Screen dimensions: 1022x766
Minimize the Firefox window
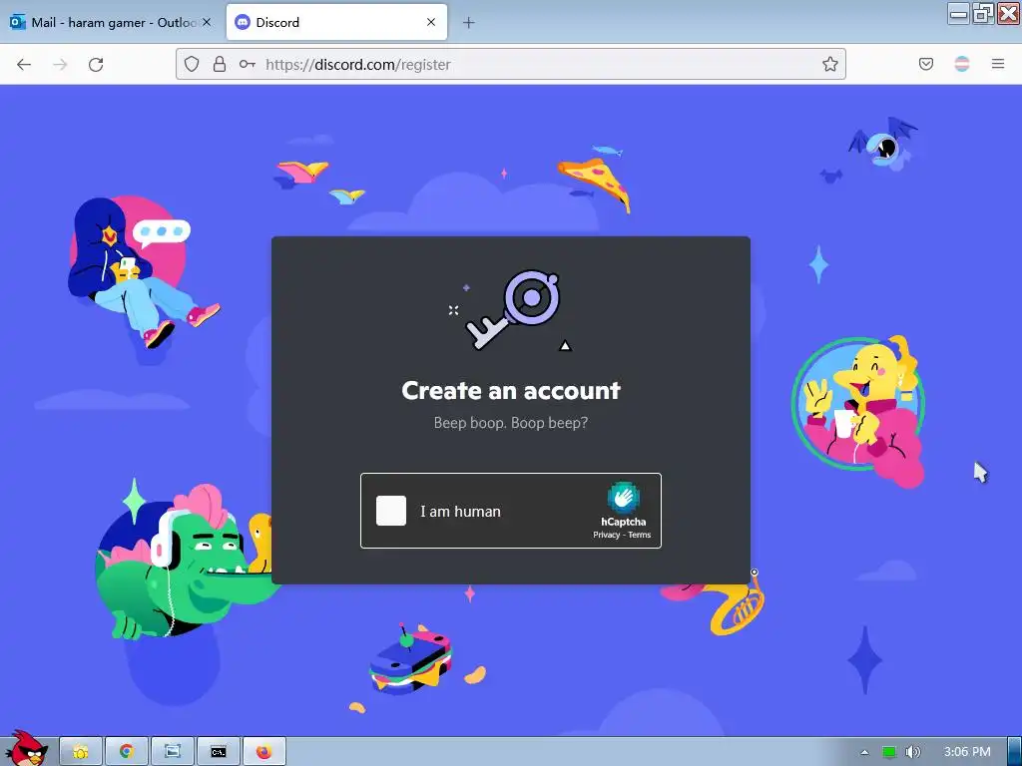click(958, 13)
